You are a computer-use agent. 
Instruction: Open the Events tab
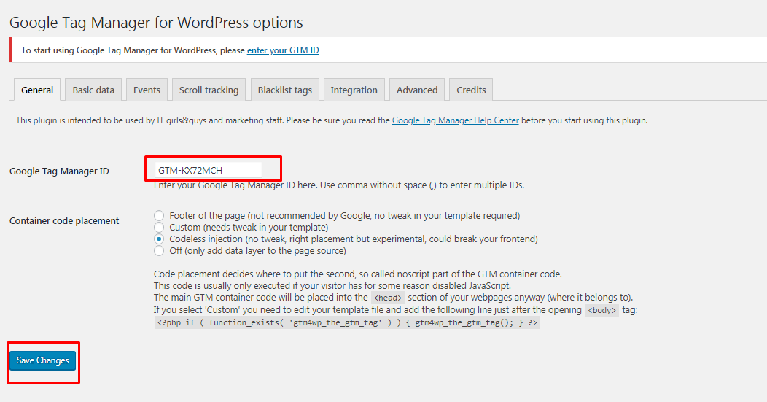[147, 90]
